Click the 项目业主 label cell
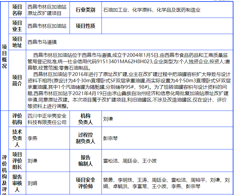This screenshot has height=195, width=234. tap(17, 26)
